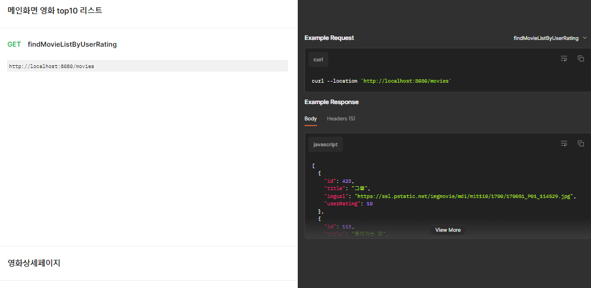Toggle word wrap in javascript response box
The height and width of the screenshot is (288, 591).
(x=564, y=143)
